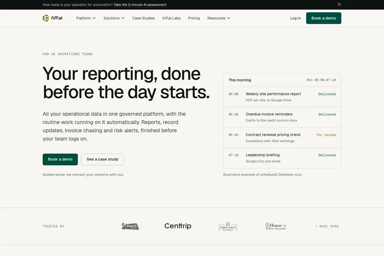Navigate to Pricing
Viewport: 384px width, 256px height.
tap(194, 18)
